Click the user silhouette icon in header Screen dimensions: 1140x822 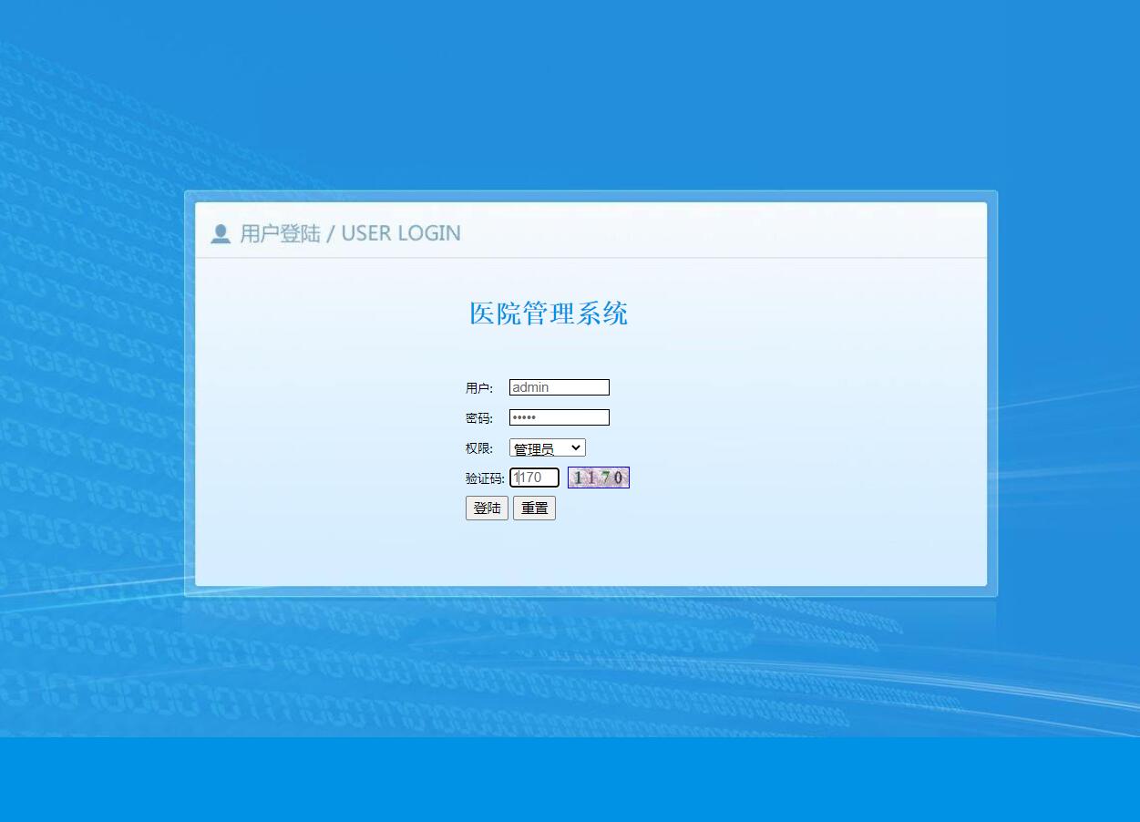pyautogui.click(x=220, y=233)
